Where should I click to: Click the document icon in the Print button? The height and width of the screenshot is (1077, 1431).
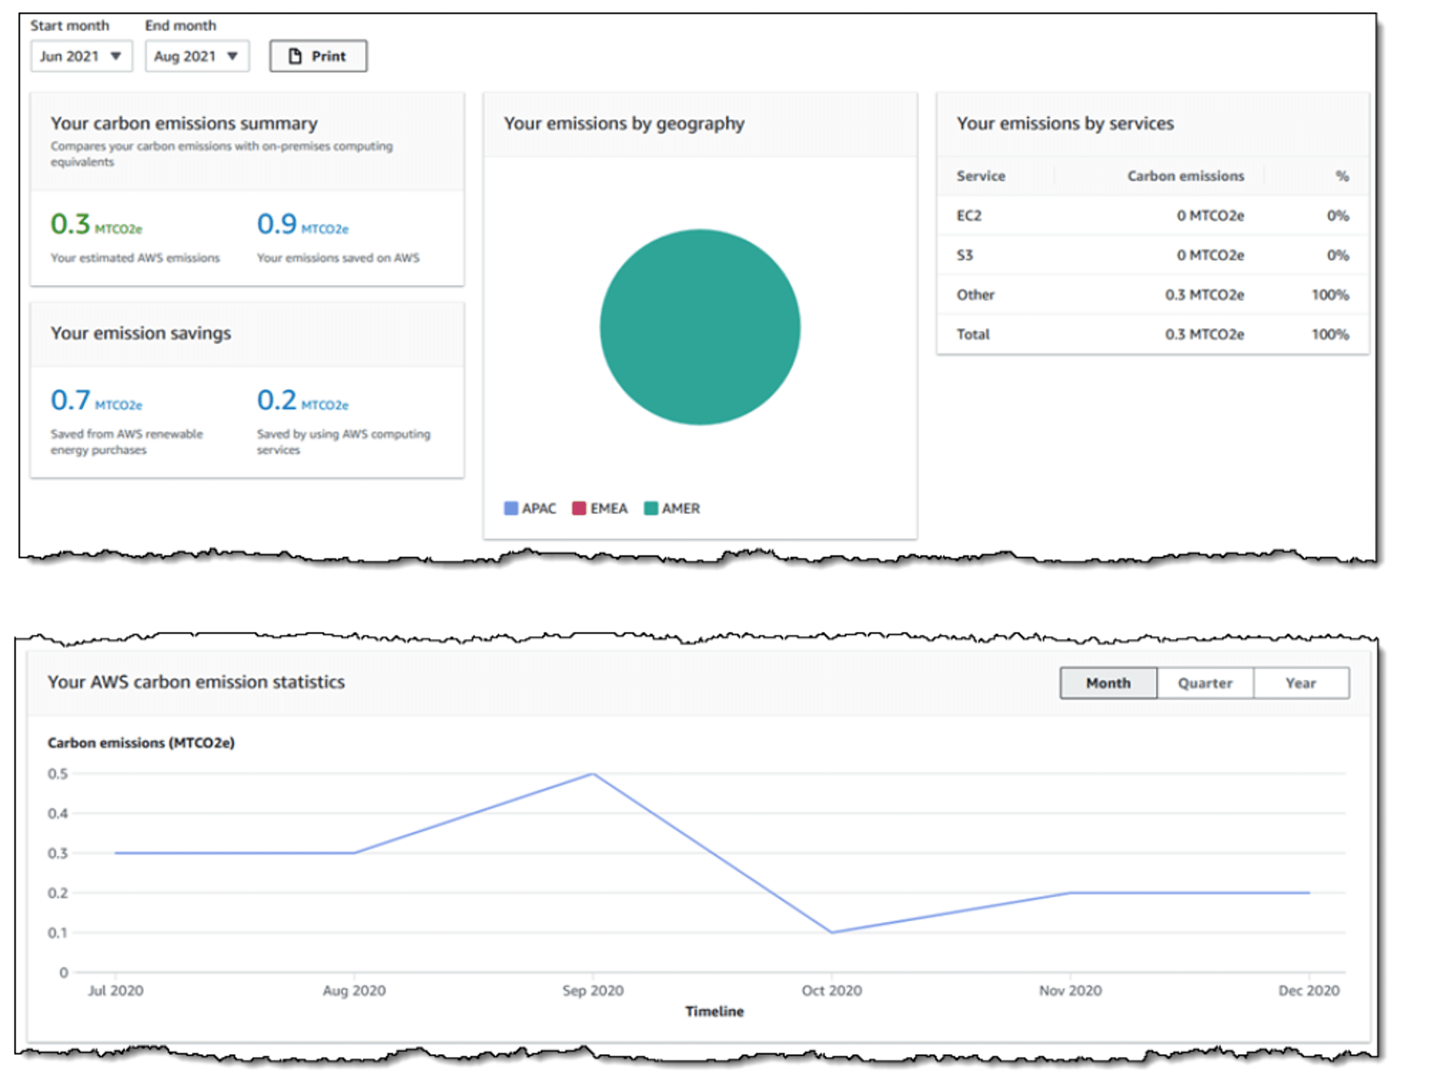295,56
